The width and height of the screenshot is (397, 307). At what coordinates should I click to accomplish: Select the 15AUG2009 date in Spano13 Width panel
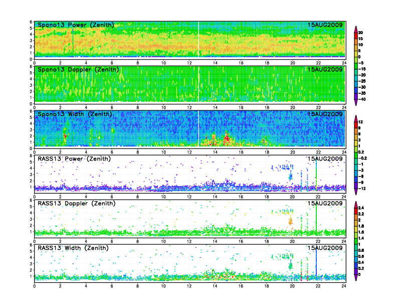point(325,114)
